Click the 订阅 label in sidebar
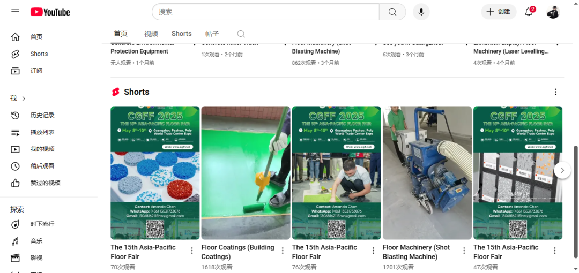This screenshot has height=273, width=579. point(36,71)
